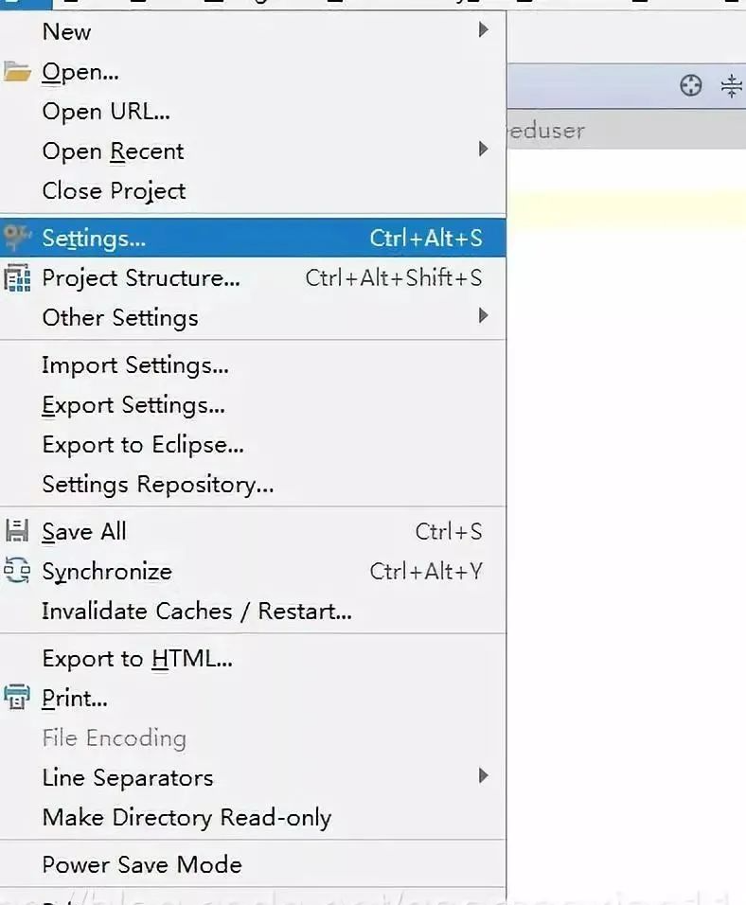Expand the Other Settings submenu arrow
The image size is (746, 905).
(483, 316)
